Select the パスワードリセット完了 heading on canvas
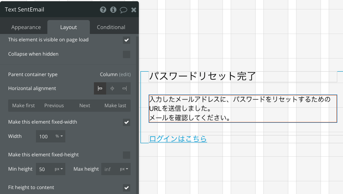 click(x=243, y=77)
